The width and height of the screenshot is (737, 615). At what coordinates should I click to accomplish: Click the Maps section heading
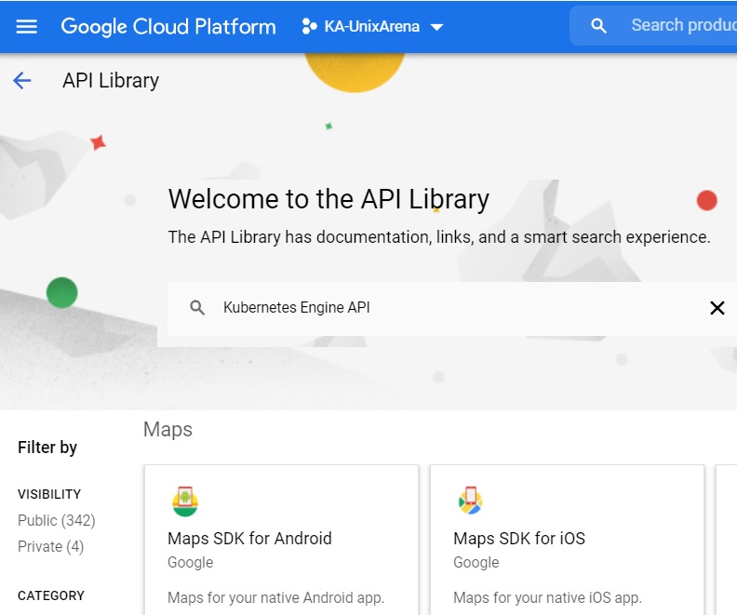coord(167,430)
